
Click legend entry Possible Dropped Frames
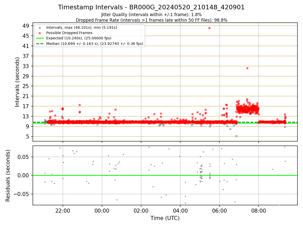click(69, 33)
